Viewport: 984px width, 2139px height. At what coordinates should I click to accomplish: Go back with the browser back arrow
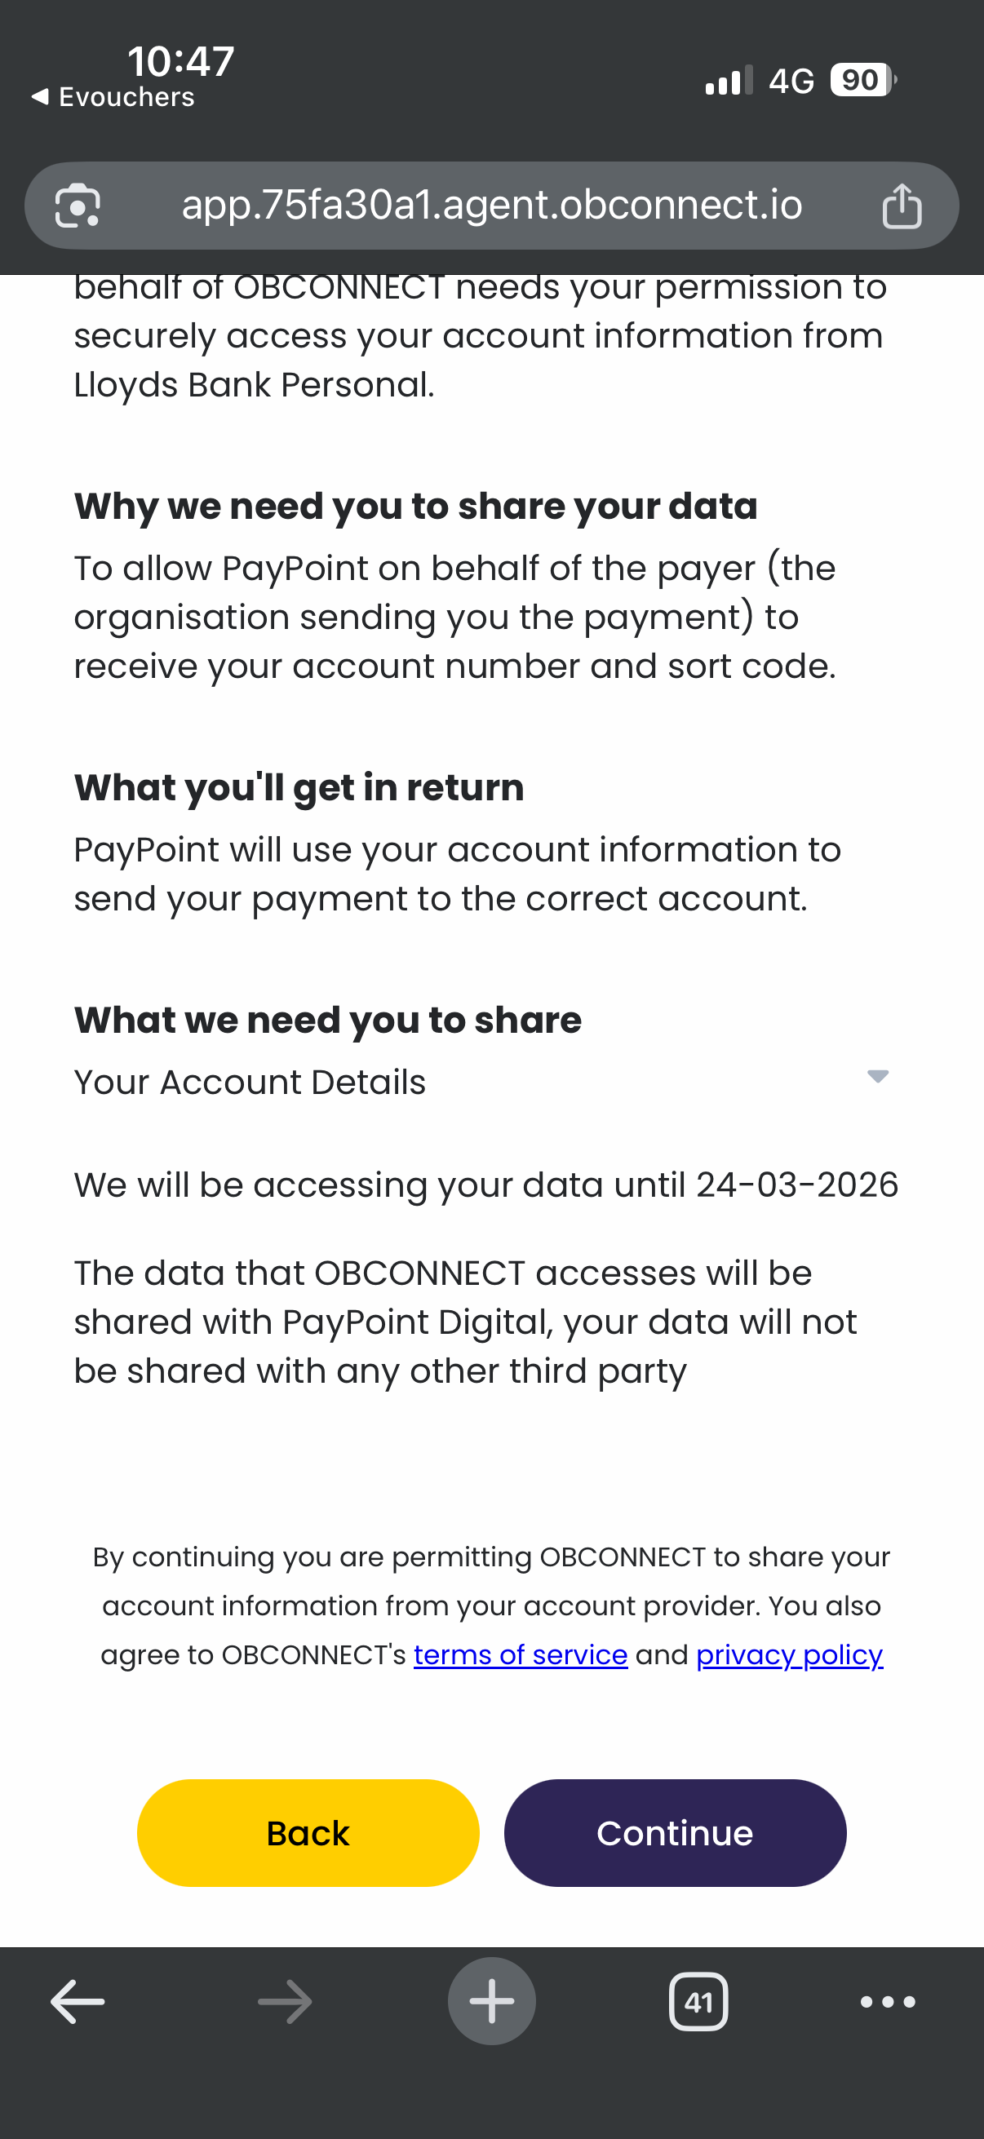coord(78,2002)
